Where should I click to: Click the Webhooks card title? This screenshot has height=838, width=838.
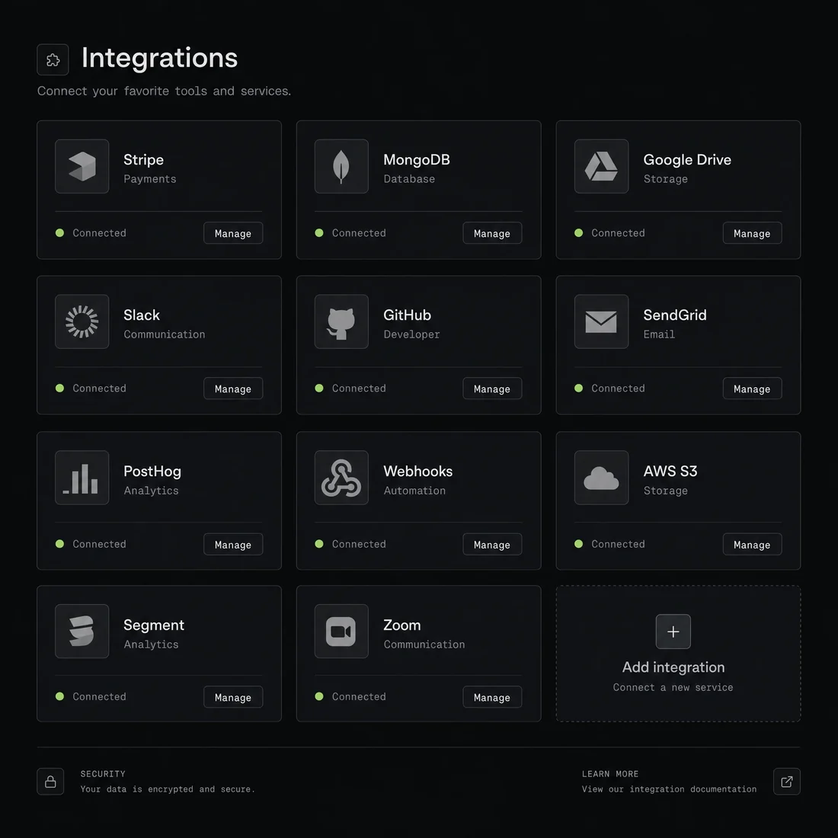click(418, 472)
